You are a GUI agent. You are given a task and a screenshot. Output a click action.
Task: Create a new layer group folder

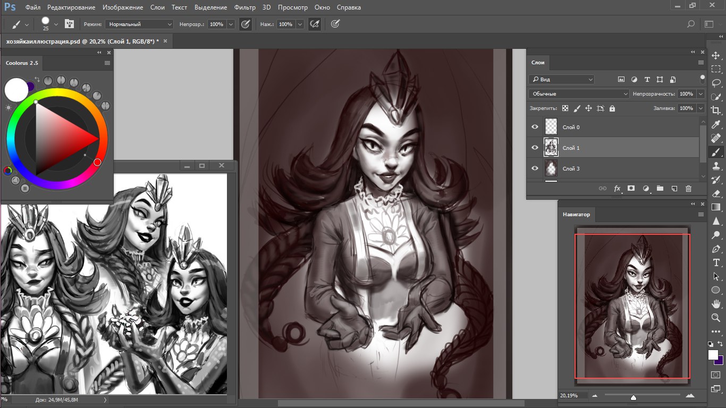pyautogui.click(x=660, y=189)
